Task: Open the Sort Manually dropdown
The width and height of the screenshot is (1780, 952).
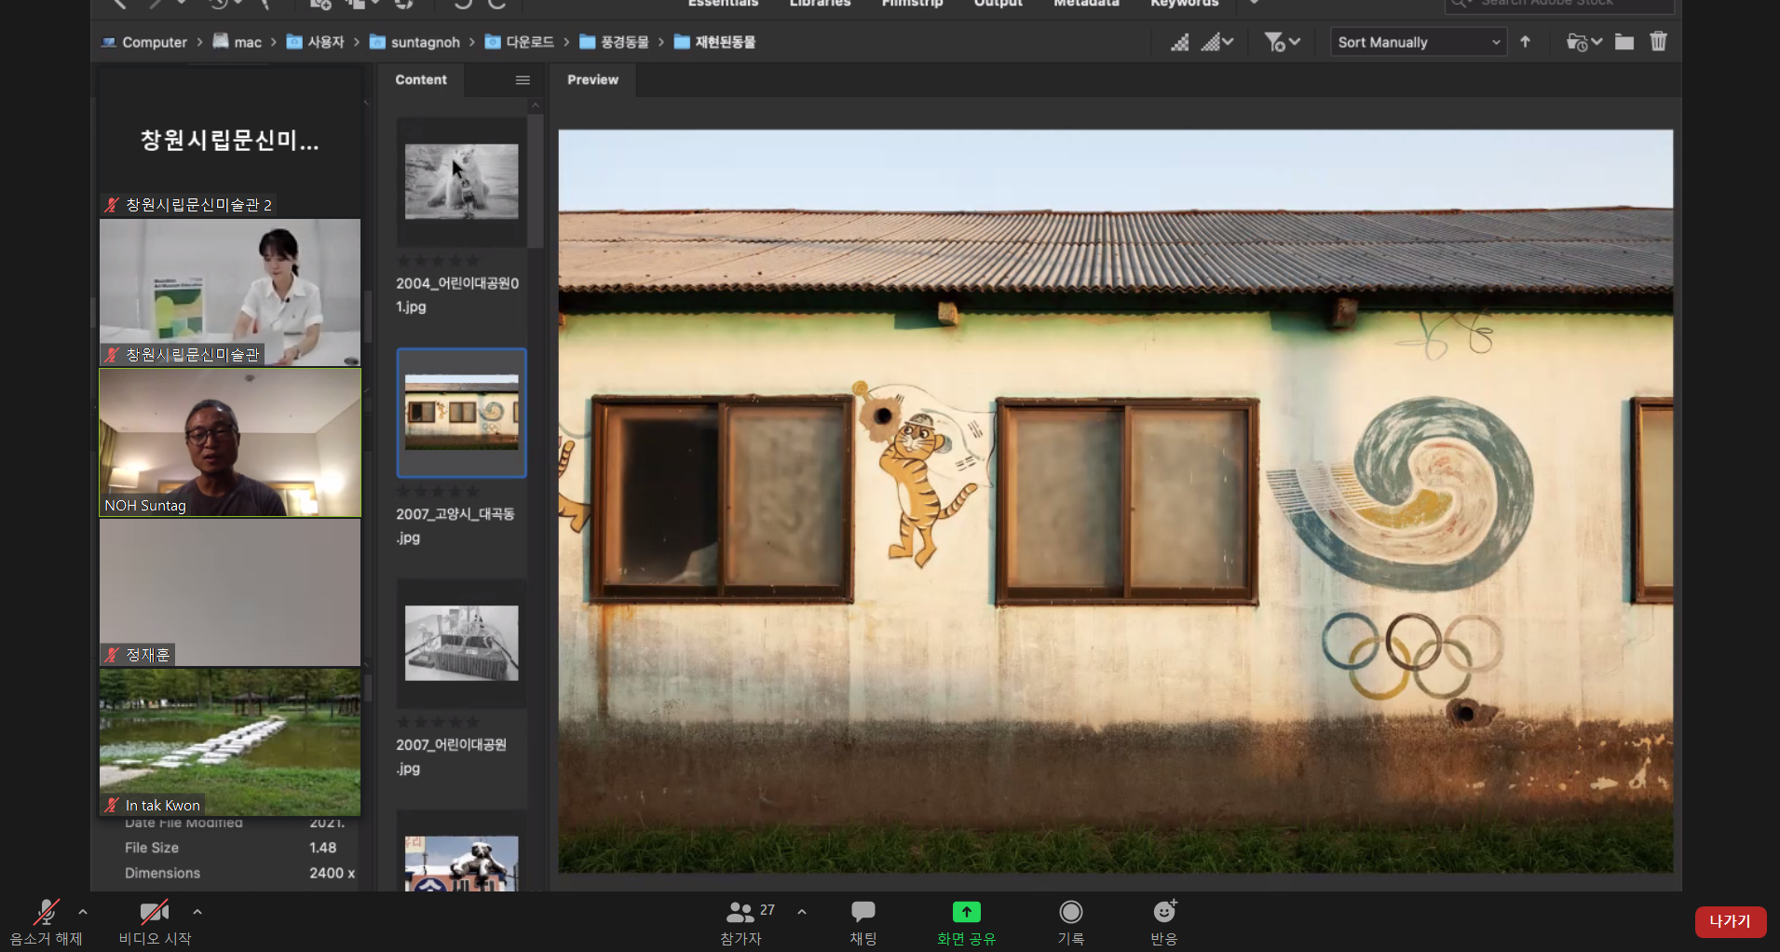Action: [1419, 42]
